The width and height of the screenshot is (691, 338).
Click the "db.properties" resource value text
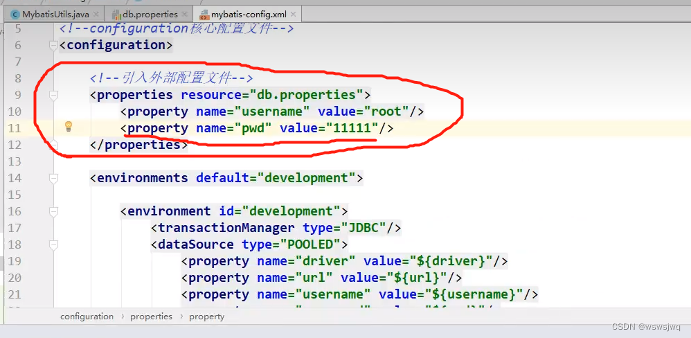[306, 95]
